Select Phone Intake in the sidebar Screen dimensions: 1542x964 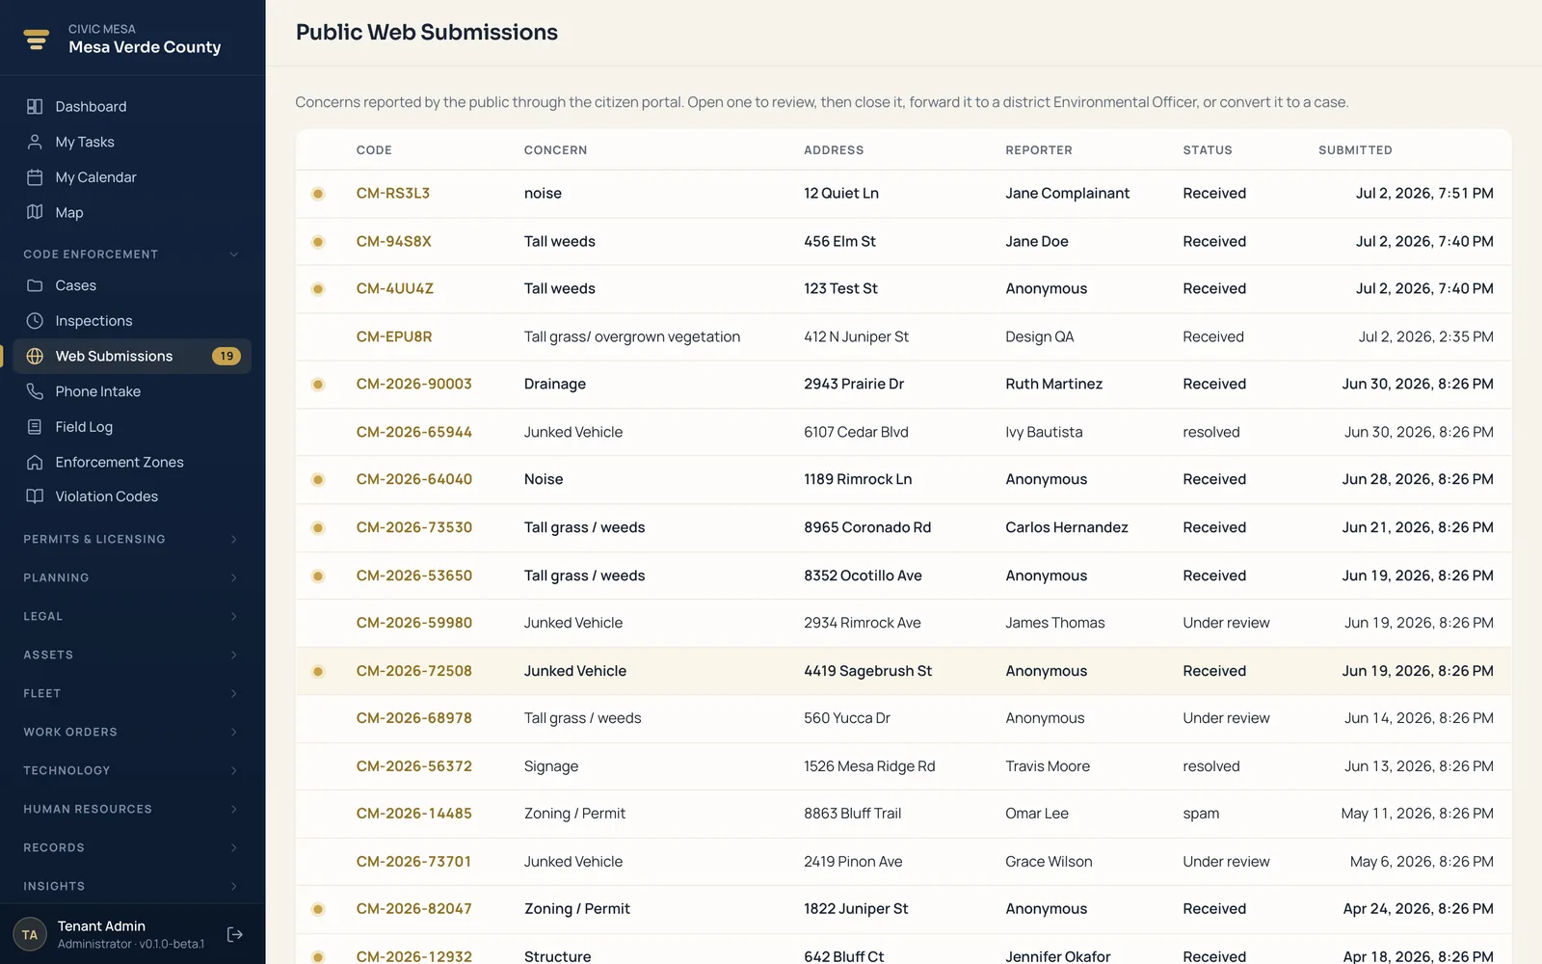tap(132, 391)
